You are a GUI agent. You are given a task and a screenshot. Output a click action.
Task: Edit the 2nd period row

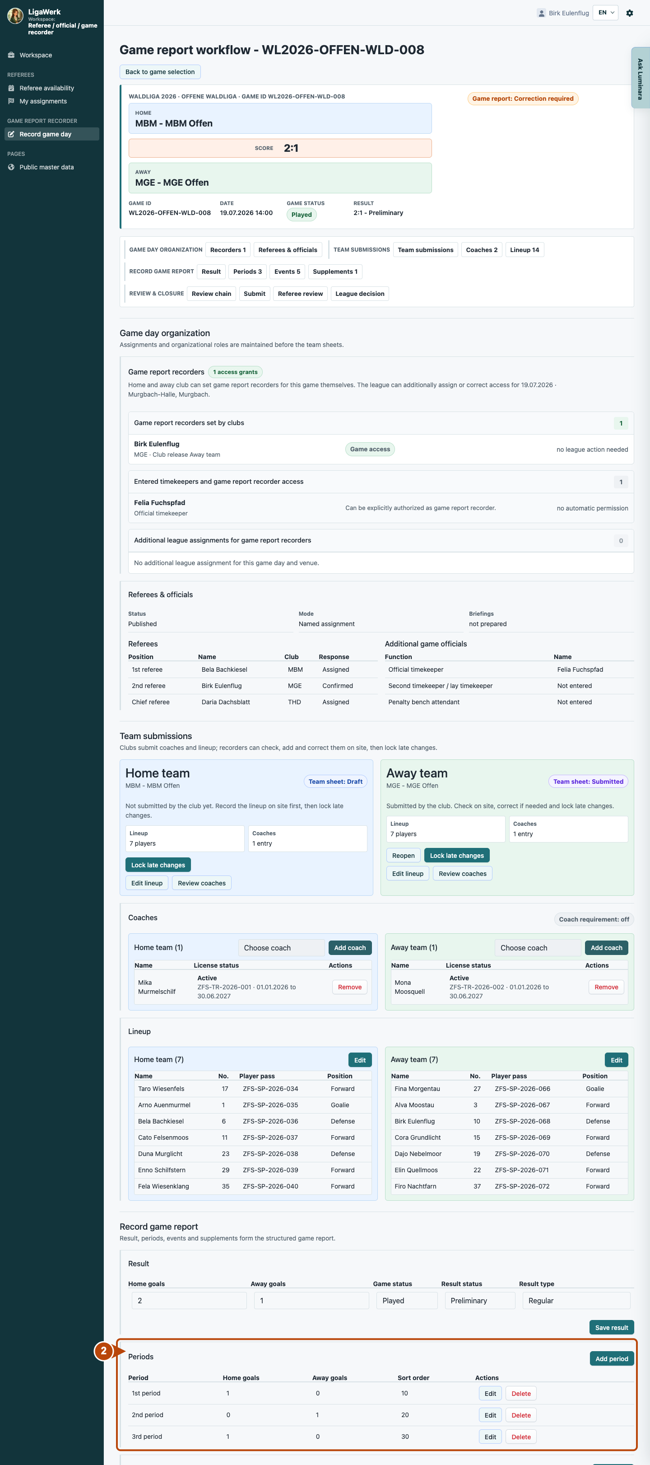pos(490,1415)
